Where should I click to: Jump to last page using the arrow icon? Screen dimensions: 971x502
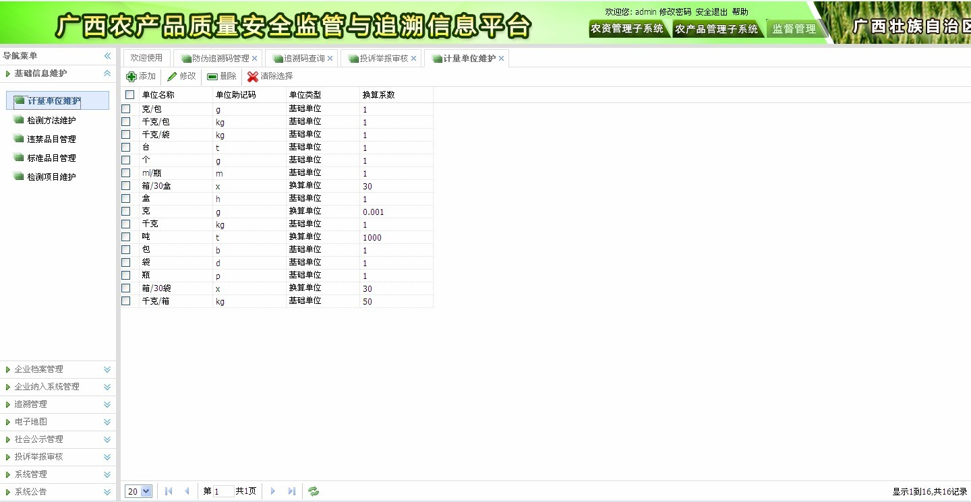[291, 491]
